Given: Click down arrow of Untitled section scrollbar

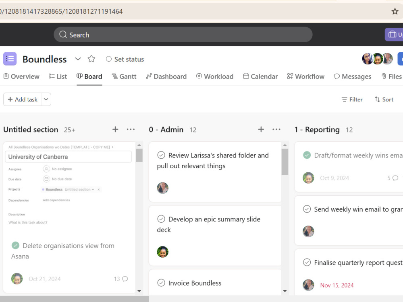Looking at the screenshot, I should (x=139, y=291).
